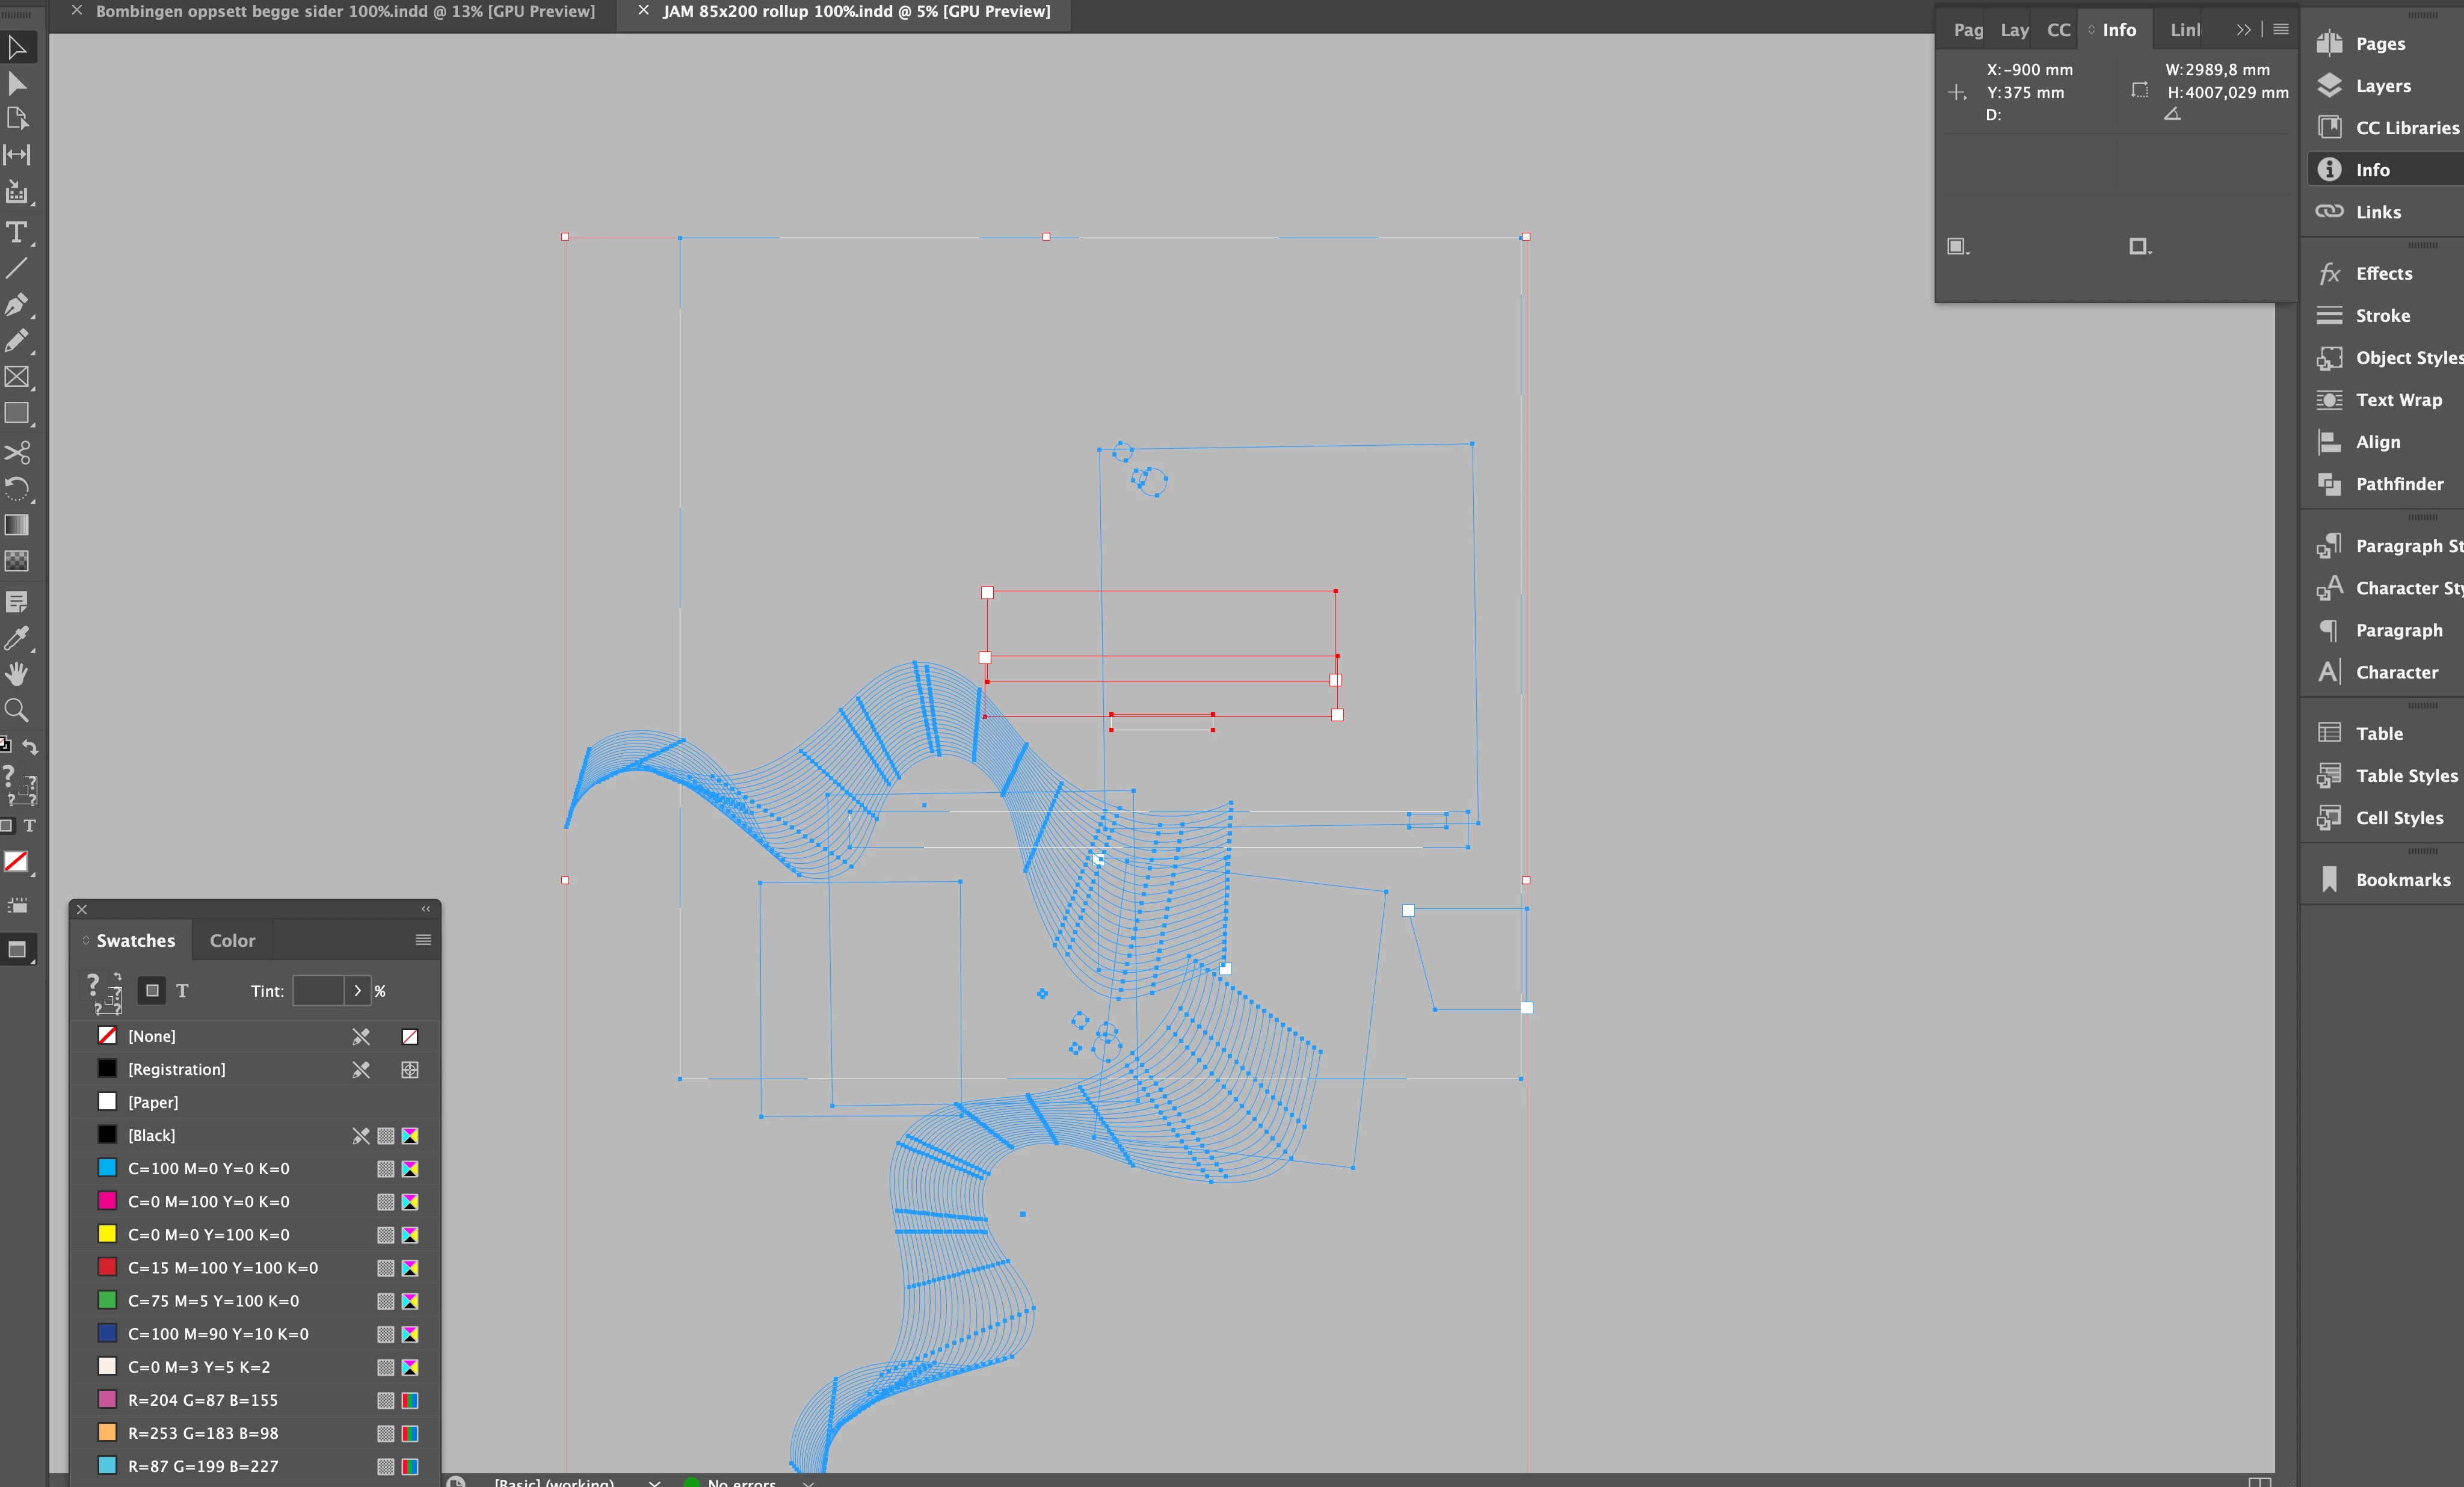Select the Type tool in toolbar
Viewport: 2464px width, 1487px height.
pyautogui.click(x=16, y=232)
